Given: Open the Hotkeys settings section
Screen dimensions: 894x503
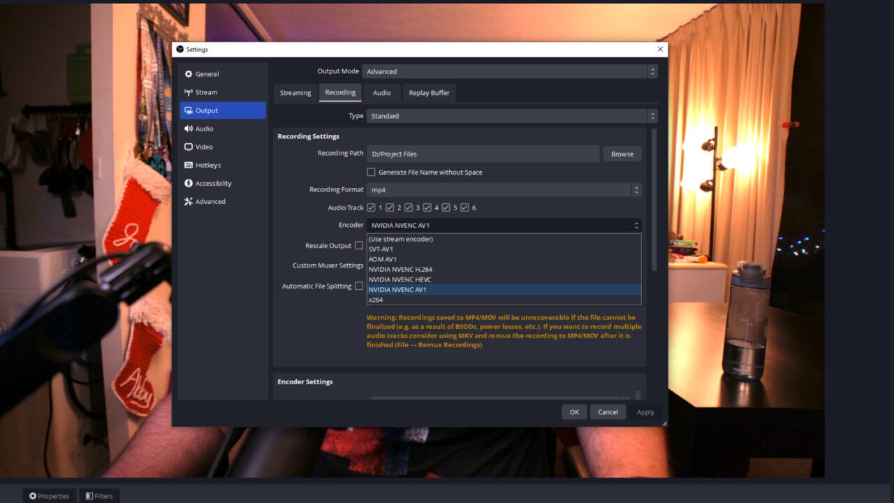Looking at the screenshot, I should [207, 165].
